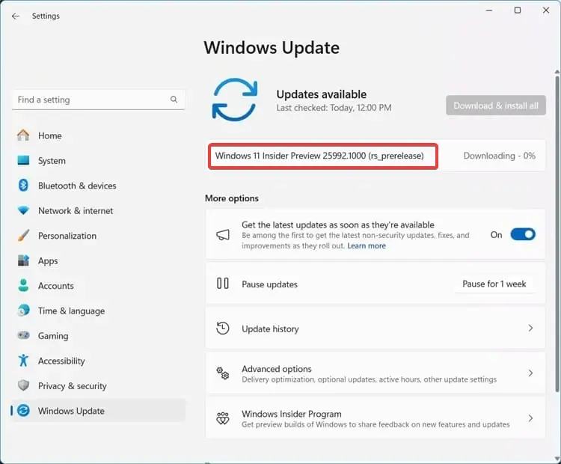Minimize the Settings window
The width and height of the screenshot is (561, 464).
(x=489, y=10)
